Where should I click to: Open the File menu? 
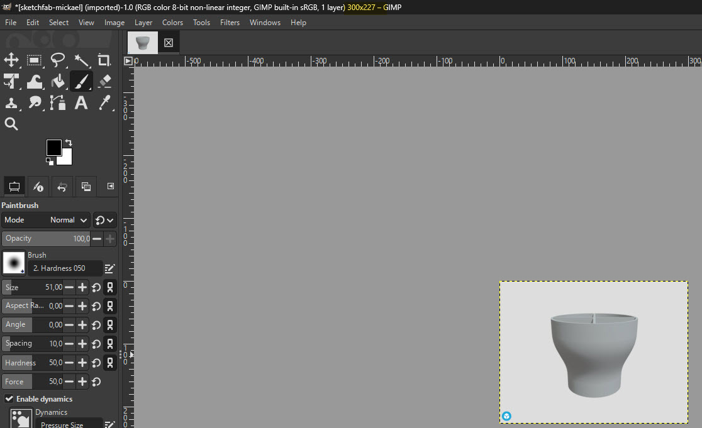[x=11, y=23]
